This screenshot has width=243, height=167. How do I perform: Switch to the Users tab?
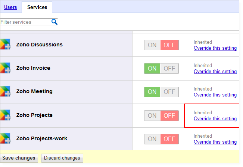click(10, 7)
